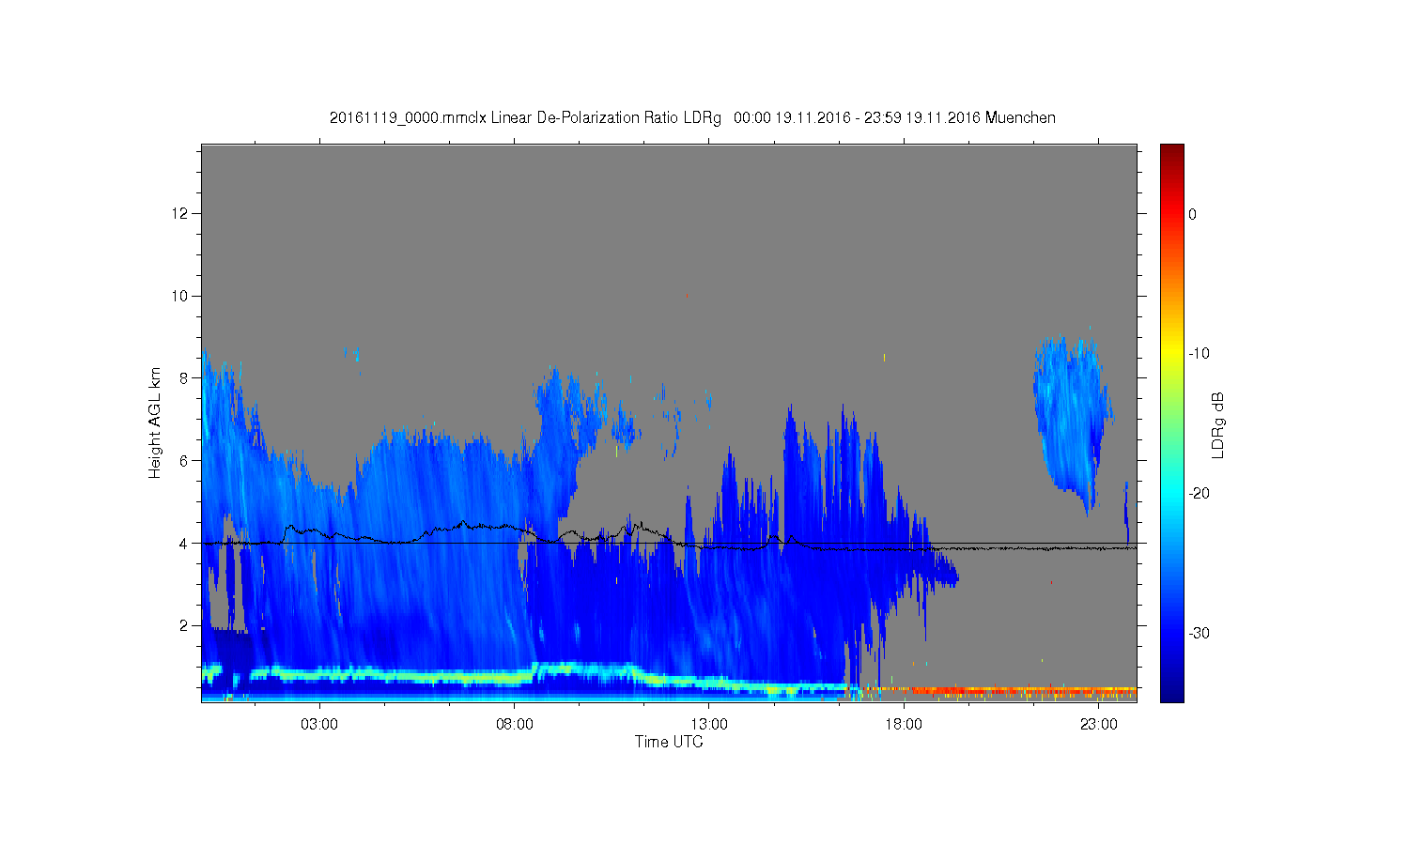
Task: Click the colorbar value -30
Action: (x=1199, y=634)
